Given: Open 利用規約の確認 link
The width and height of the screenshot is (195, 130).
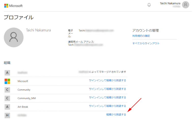Looking at the screenshot, I should tap(141, 36).
